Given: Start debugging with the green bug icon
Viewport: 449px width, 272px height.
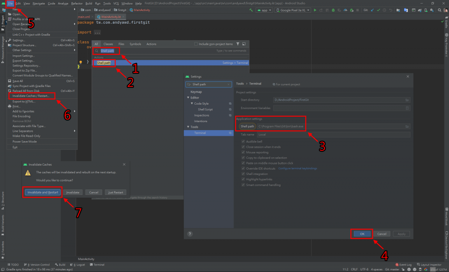Looking at the screenshot, I should point(333,10).
